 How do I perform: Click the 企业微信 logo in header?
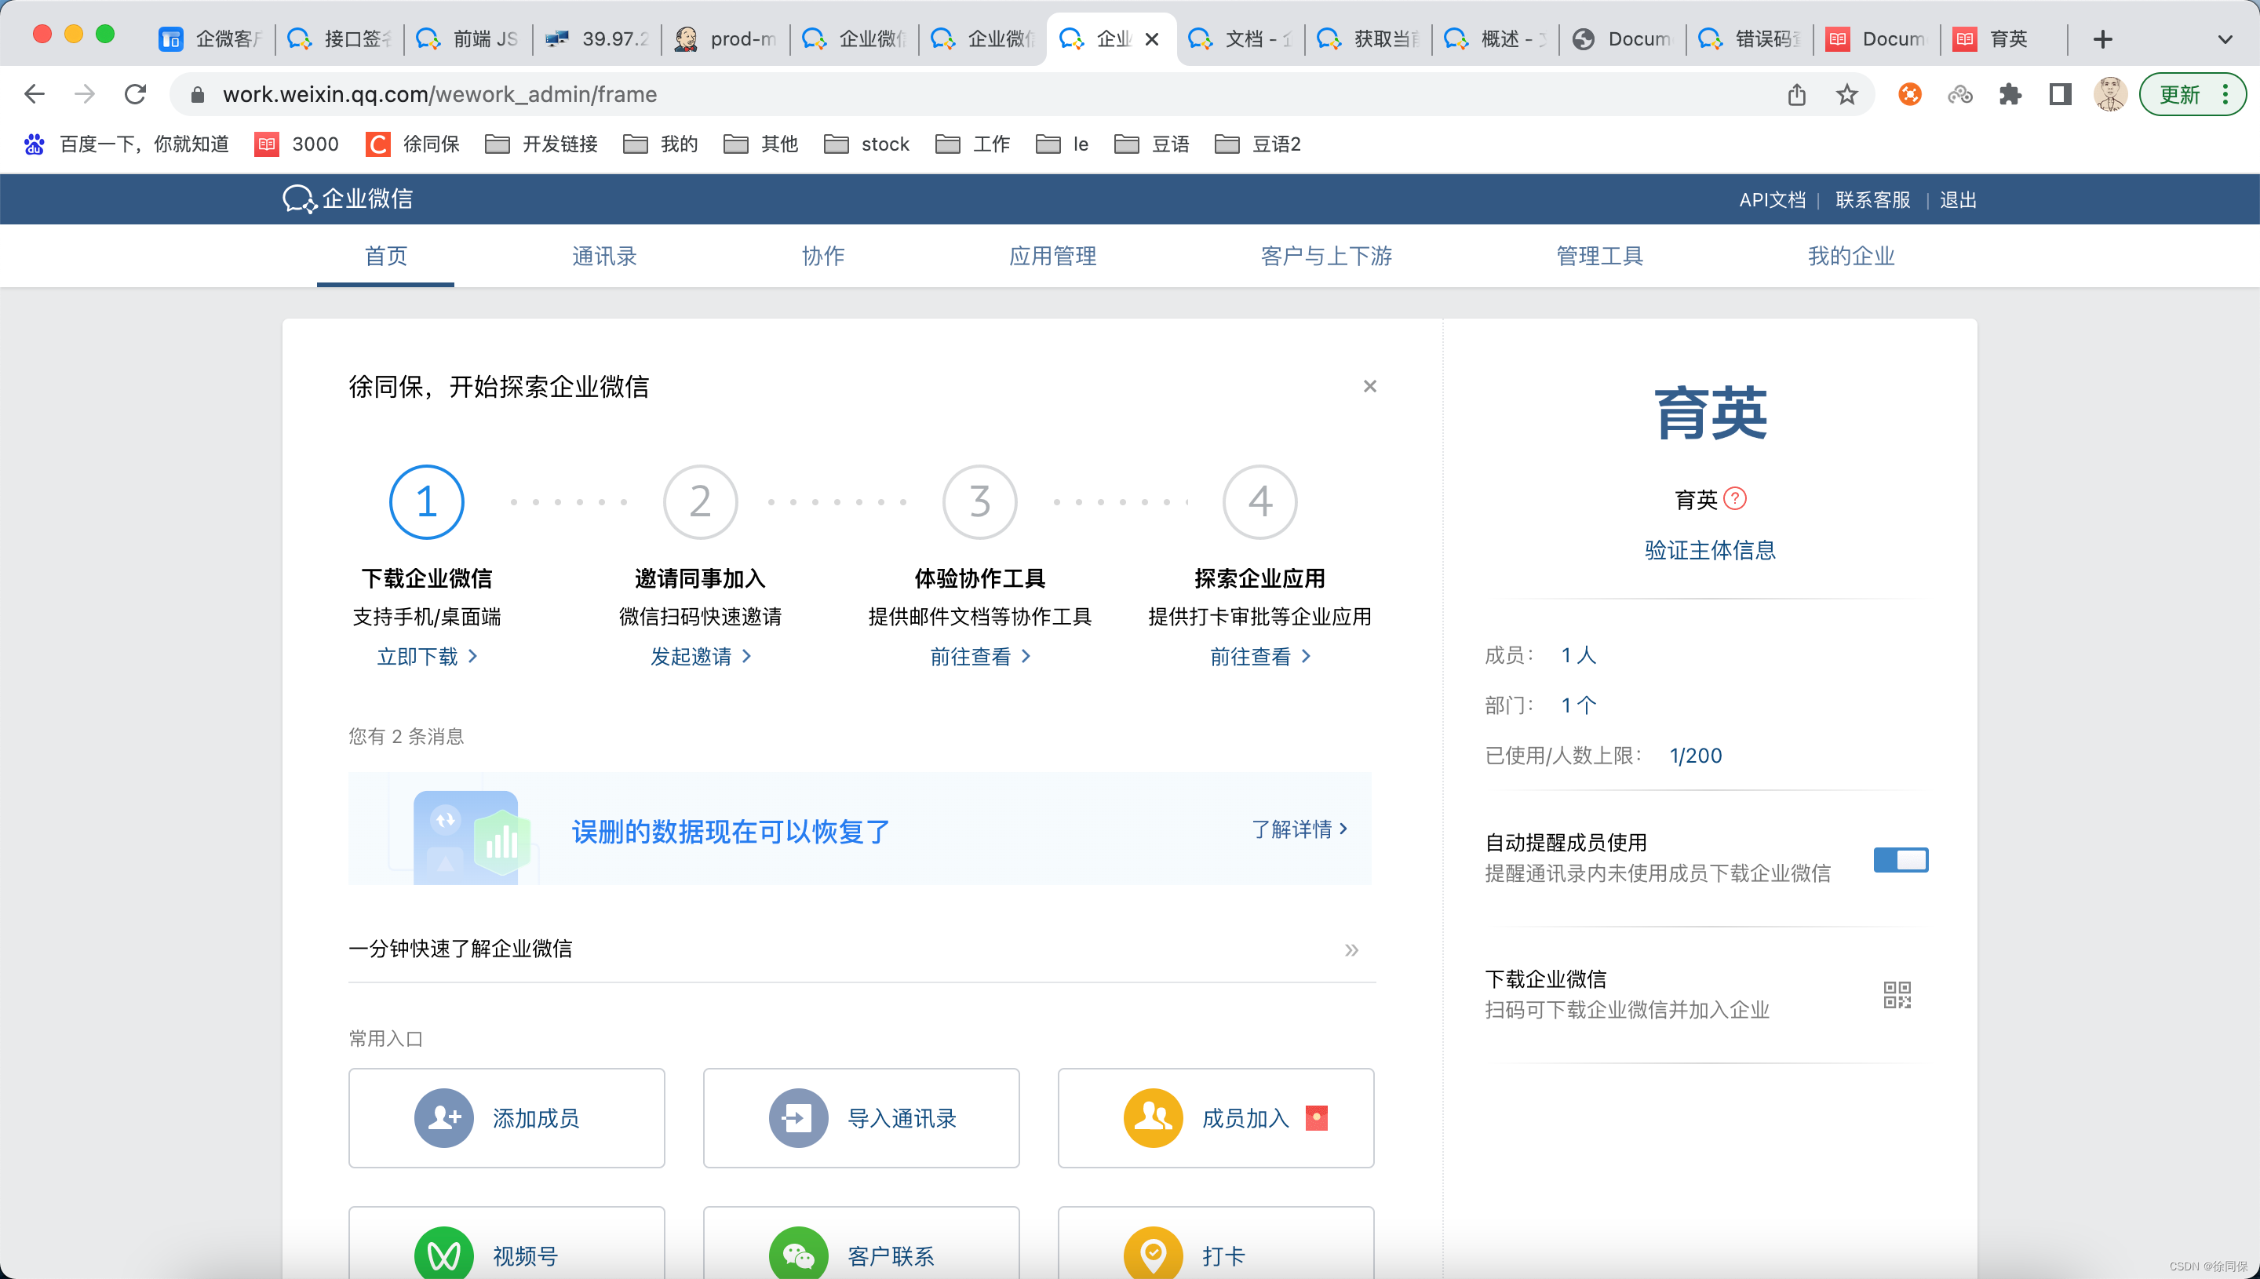[348, 199]
